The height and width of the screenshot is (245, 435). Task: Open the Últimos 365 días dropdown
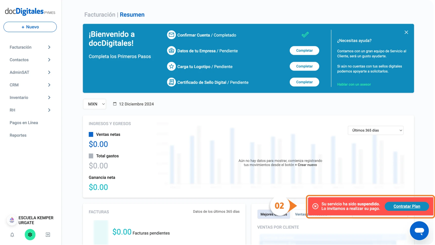pyautogui.click(x=376, y=130)
